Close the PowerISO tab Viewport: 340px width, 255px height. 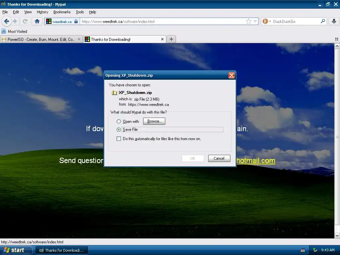coord(79,39)
